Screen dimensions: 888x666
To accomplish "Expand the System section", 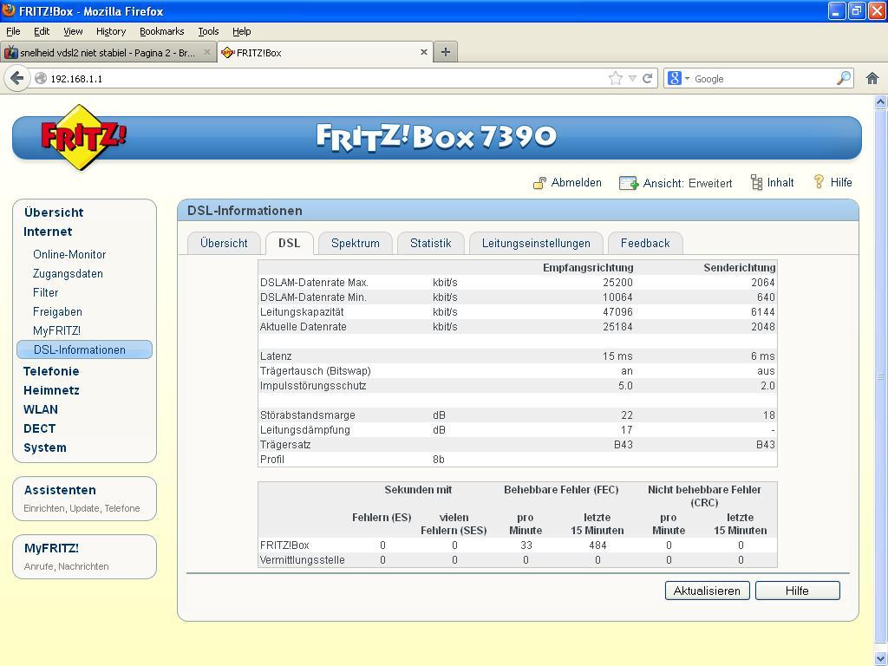I will click(x=45, y=447).
